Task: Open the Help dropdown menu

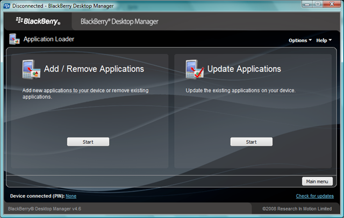Action: [324, 40]
